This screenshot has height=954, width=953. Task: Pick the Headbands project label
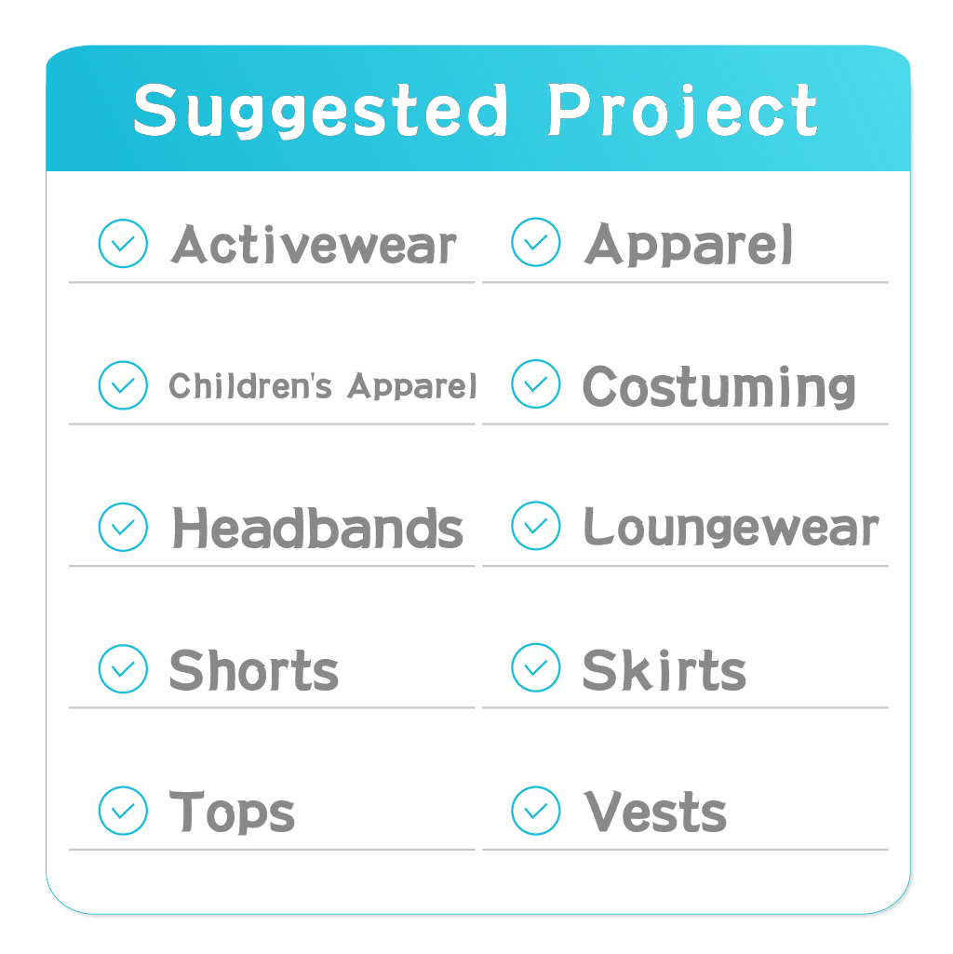(317, 529)
